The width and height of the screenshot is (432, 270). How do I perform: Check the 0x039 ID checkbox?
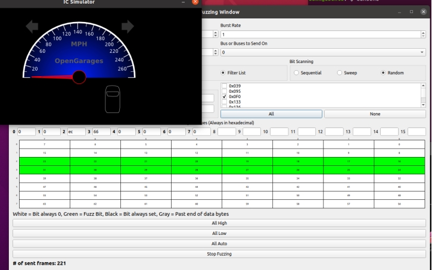point(224,86)
